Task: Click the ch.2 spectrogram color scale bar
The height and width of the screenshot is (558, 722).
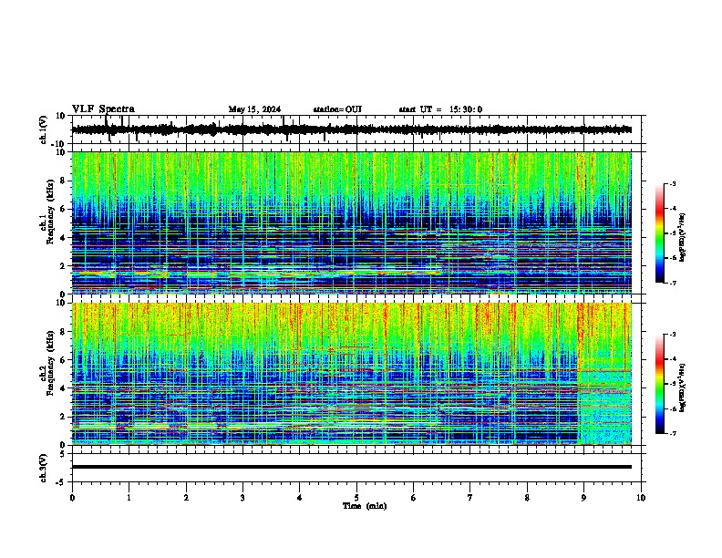Action: pos(659,384)
